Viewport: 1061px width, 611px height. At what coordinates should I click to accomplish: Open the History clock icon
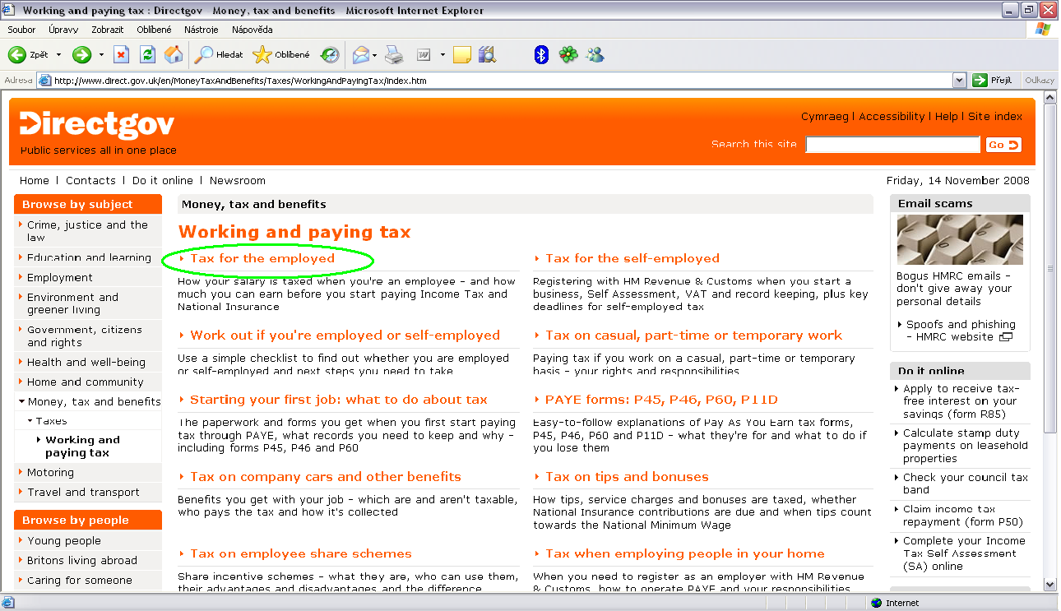[330, 55]
